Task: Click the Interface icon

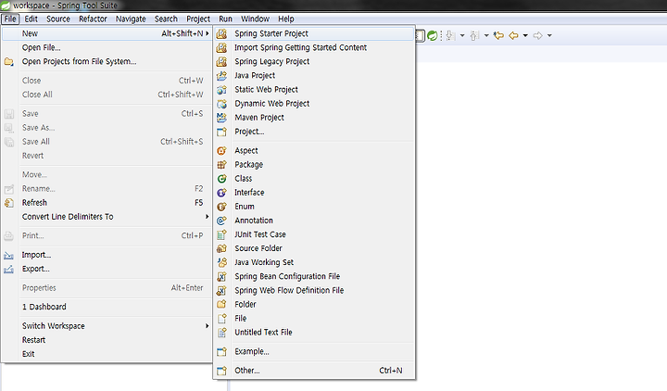Action: 221,193
